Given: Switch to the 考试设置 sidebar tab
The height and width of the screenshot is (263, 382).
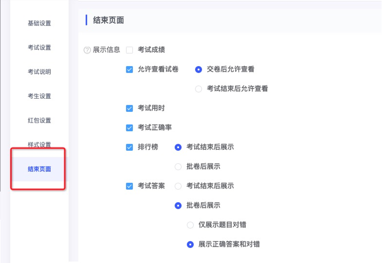Looking at the screenshot, I should pos(39,48).
